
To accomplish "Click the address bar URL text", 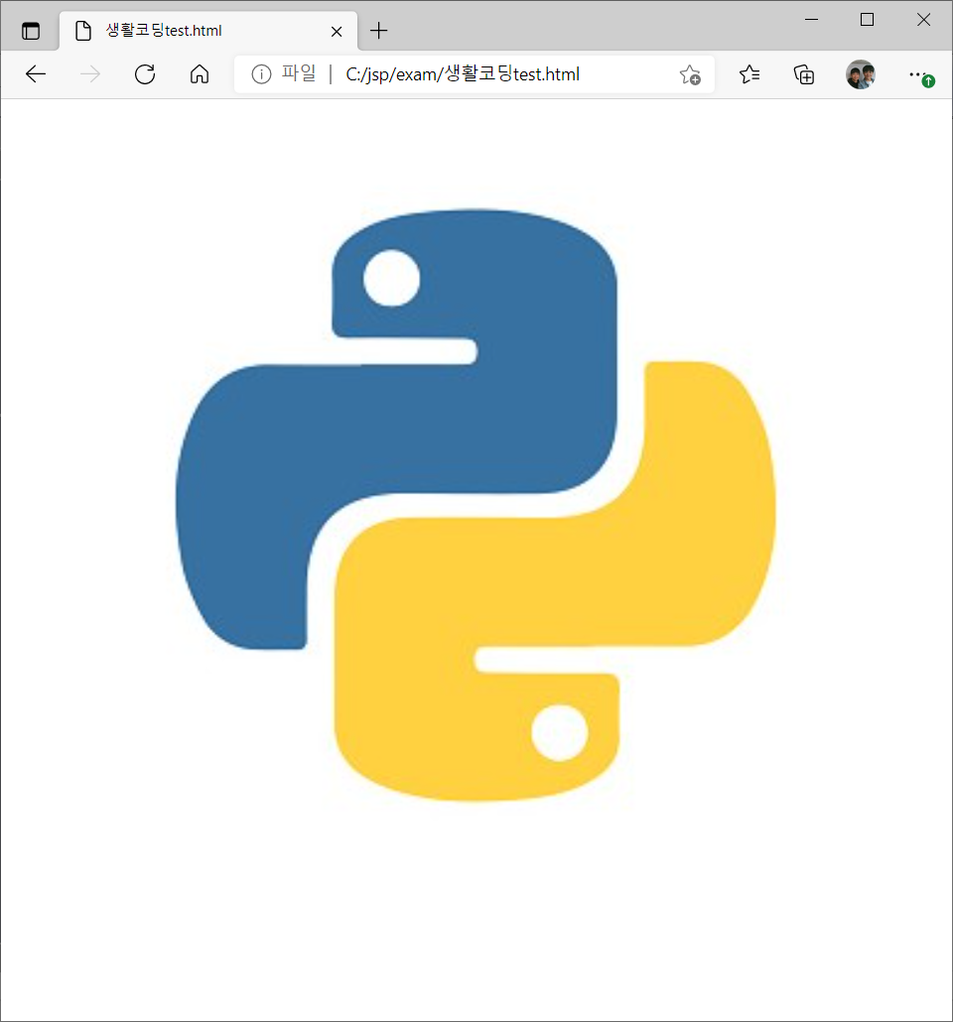I will point(463,74).
